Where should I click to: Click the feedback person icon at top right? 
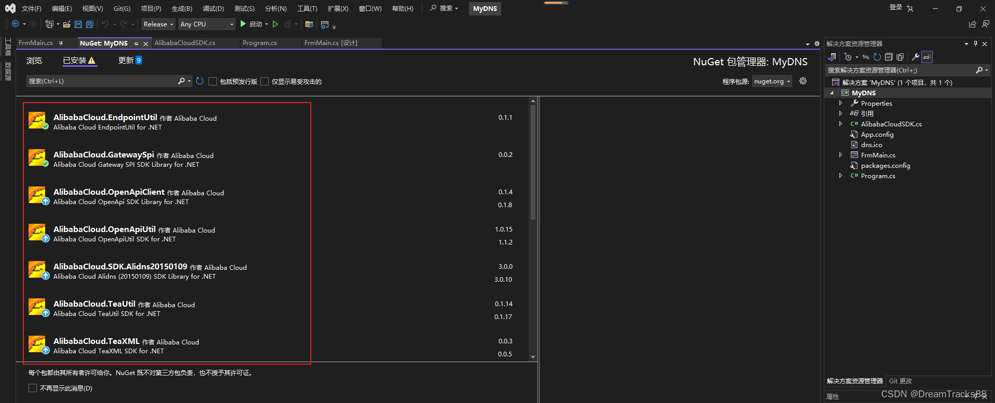(985, 24)
